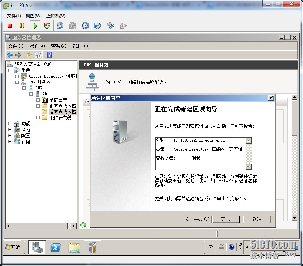Go back with the blue left arrow
Screen dimensions: 303x266
[10, 55]
